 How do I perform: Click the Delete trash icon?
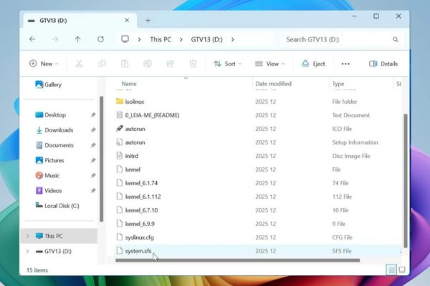pyautogui.click(x=193, y=64)
